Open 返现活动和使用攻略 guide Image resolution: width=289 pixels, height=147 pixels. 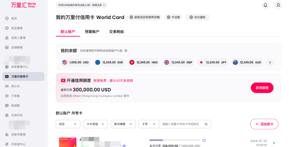[x=145, y=17]
